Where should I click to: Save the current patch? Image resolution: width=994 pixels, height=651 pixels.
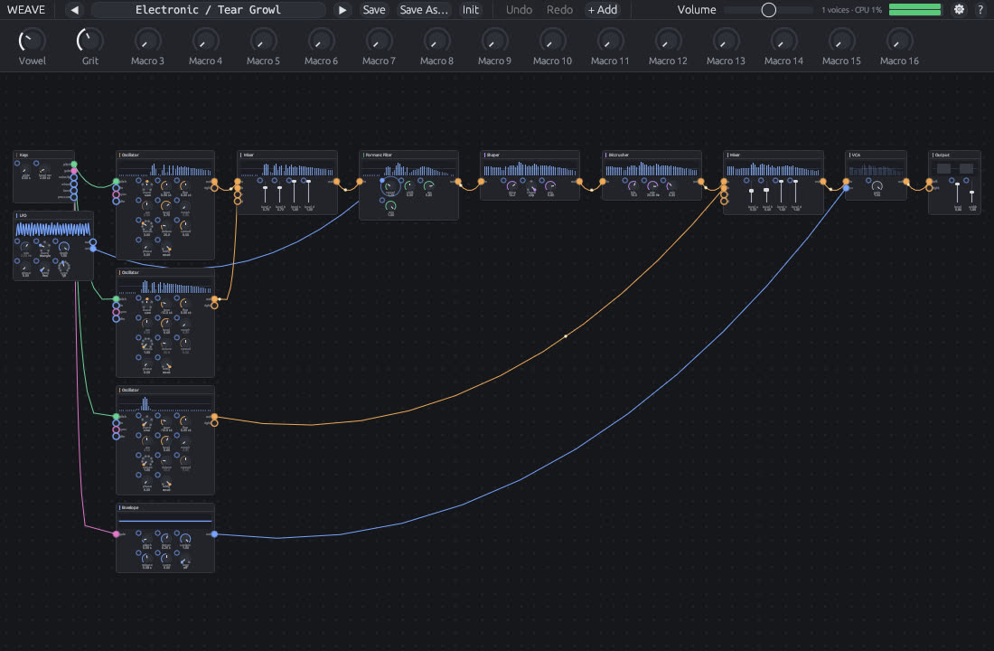click(374, 10)
